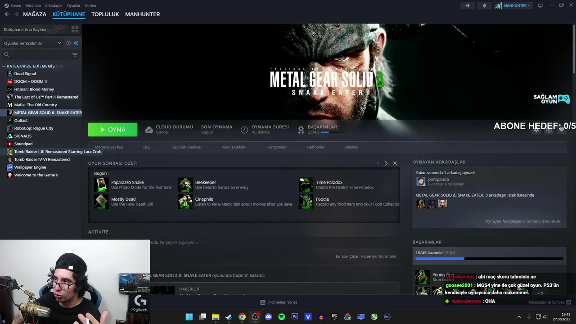
Task: Open the Görünüm menu
Action: pyautogui.click(x=33, y=5)
